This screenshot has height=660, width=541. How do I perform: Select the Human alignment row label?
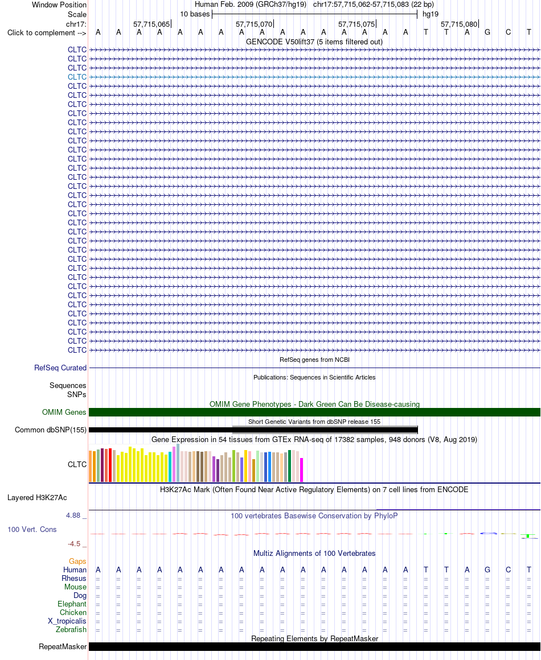(75, 570)
